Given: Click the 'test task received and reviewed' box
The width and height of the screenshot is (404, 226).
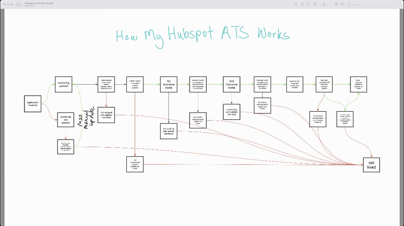Looking at the screenshot, I should click(x=324, y=85).
